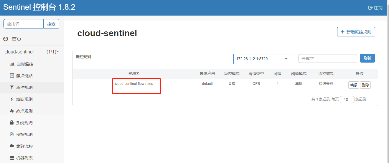Click the 直接 flow mode cell
The image size is (389, 163).
click(232, 84)
